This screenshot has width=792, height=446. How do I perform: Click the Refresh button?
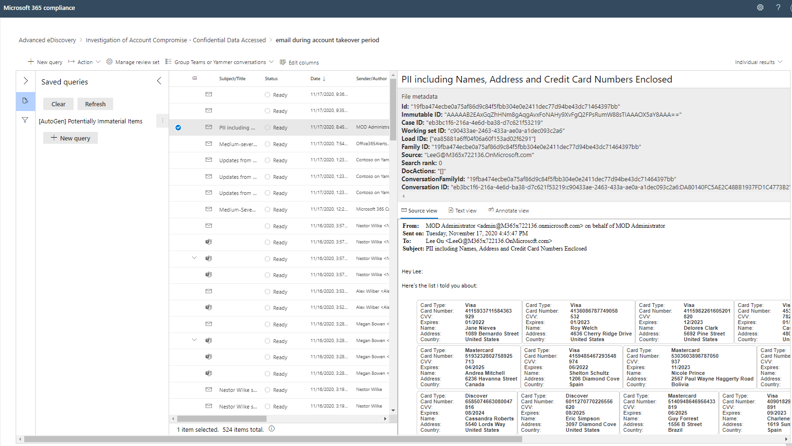tap(95, 104)
